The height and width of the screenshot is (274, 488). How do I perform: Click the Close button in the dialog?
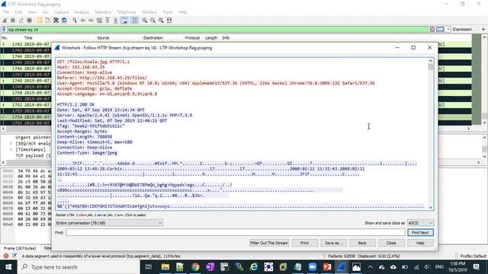pyautogui.click(x=391, y=243)
